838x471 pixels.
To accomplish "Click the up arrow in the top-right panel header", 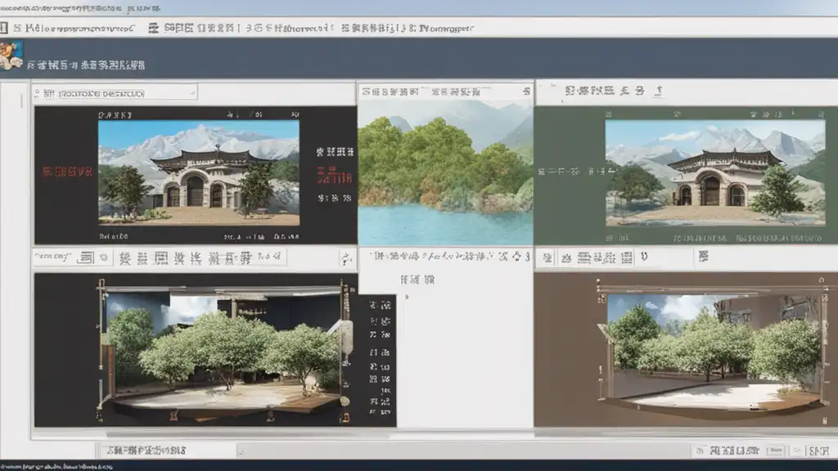I will point(660,90).
